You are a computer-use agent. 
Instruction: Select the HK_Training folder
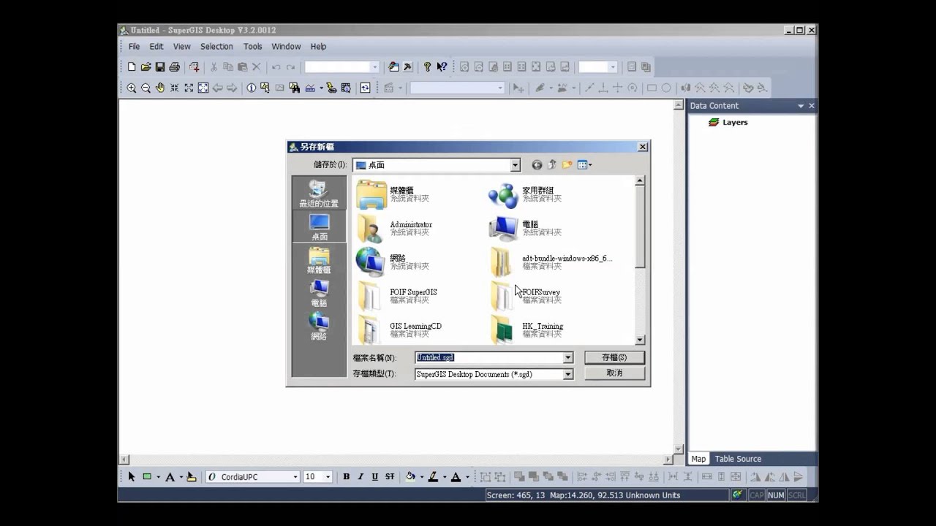(526, 329)
